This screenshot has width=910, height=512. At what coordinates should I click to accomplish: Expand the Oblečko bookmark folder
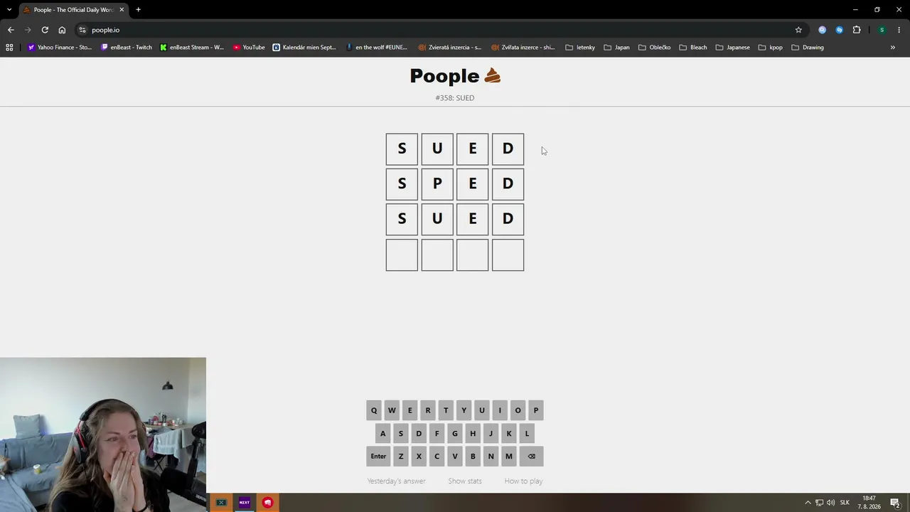[x=654, y=48]
